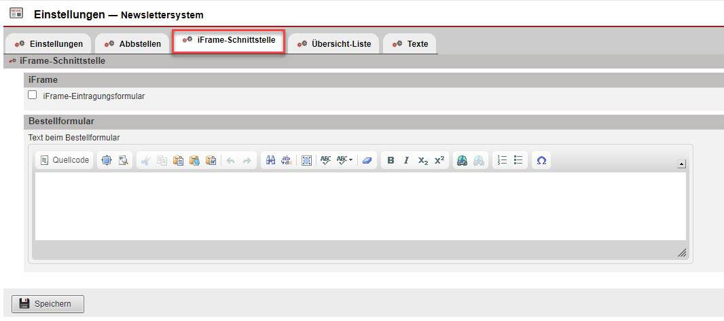Insert special character Omega symbol

[x=541, y=160]
